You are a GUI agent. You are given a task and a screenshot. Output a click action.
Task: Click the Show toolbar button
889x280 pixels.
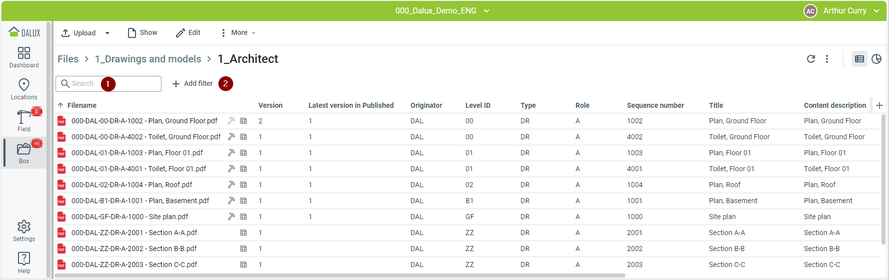pos(142,33)
